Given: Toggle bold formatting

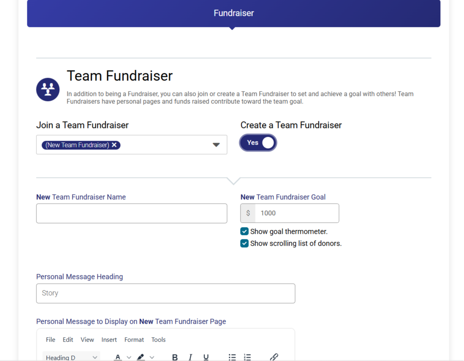Looking at the screenshot, I should pos(175,357).
